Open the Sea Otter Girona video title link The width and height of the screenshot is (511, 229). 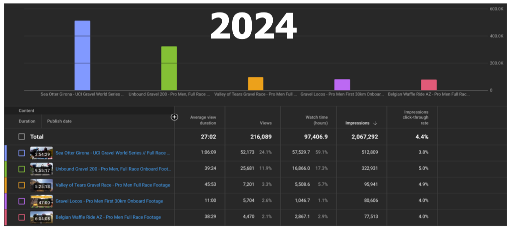pos(113,153)
